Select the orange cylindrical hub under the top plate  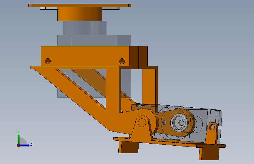[x=80, y=14]
